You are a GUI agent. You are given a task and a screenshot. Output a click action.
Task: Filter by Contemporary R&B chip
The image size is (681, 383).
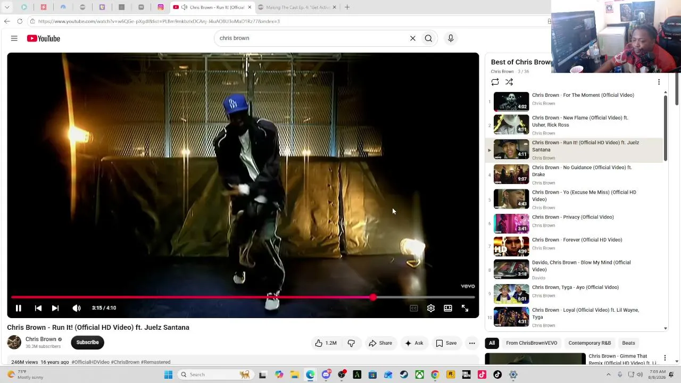[589, 343]
